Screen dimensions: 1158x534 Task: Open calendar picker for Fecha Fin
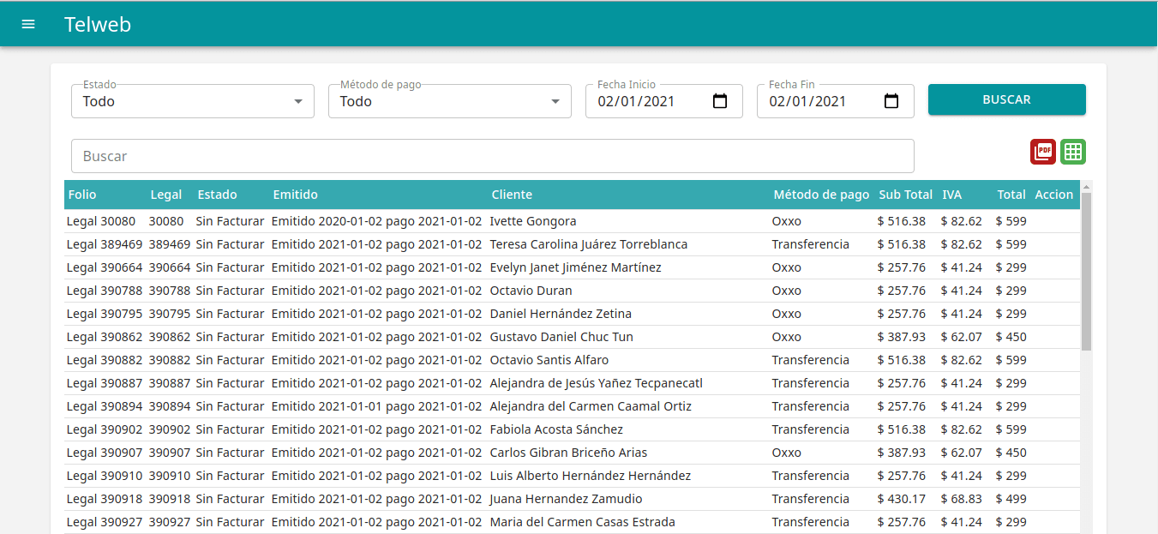pos(891,101)
